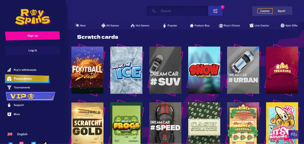Open the TikTok social media icon

(x=45, y=143)
